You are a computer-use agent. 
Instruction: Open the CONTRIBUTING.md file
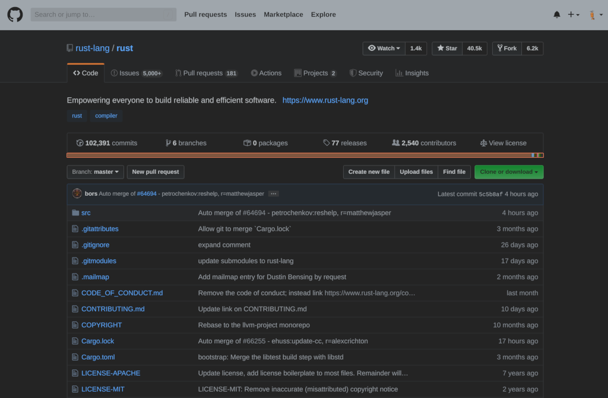click(113, 309)
